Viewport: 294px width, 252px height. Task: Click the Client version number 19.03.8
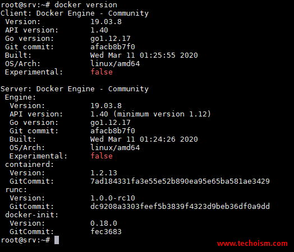click(x=106, y=22)
